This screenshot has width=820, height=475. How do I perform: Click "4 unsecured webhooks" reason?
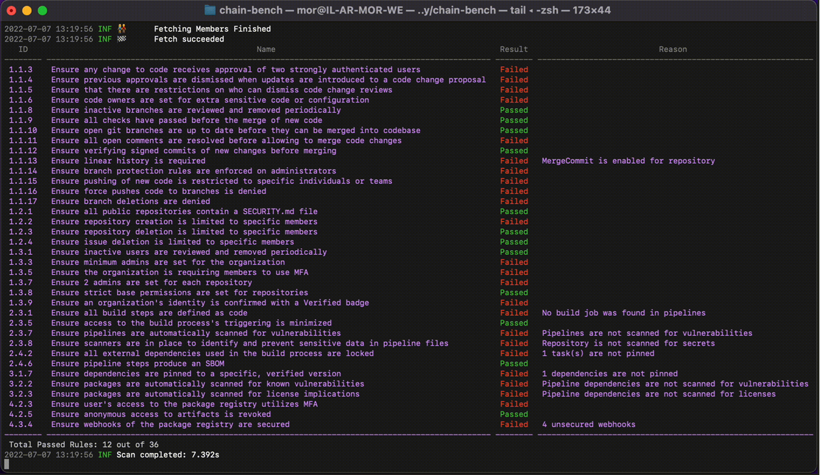coord(589,424)
